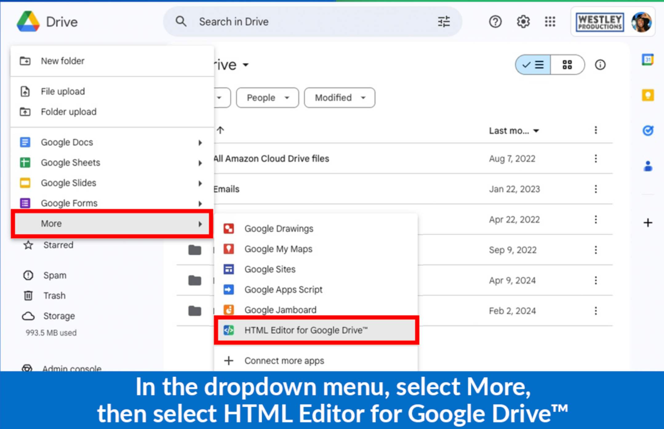Create a new Google Sites page
664x429 pixels.
click(316, 269)
